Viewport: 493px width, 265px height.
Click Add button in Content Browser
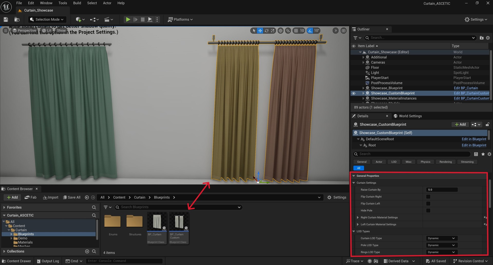(12, 198)
